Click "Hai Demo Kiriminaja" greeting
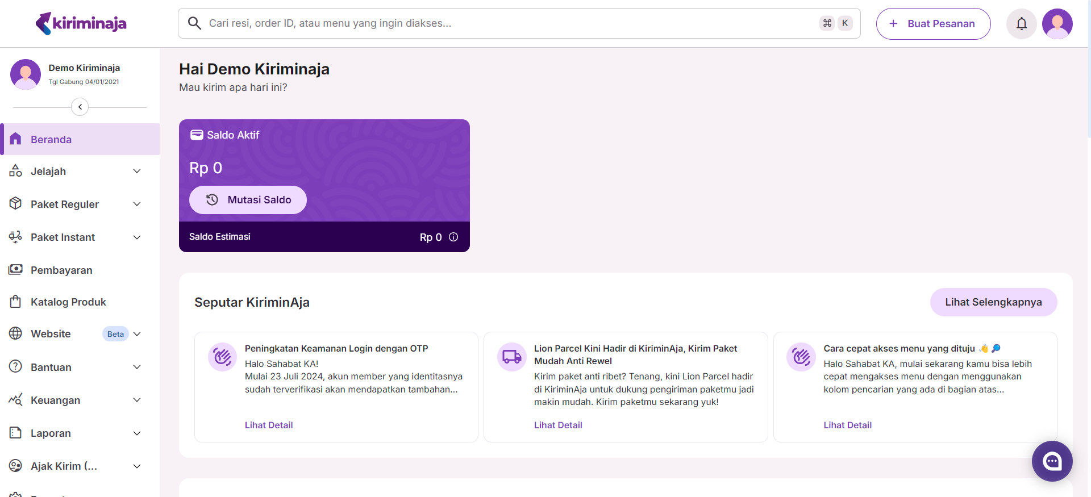 [x=254, y=69]
